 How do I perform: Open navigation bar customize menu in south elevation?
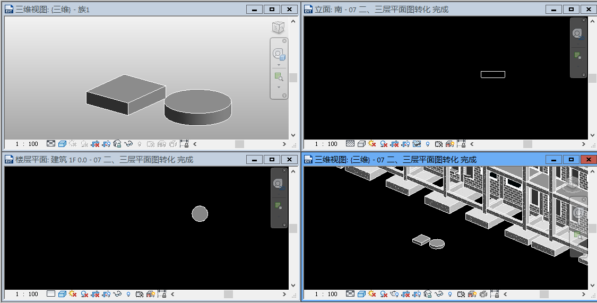click(584, 75)
